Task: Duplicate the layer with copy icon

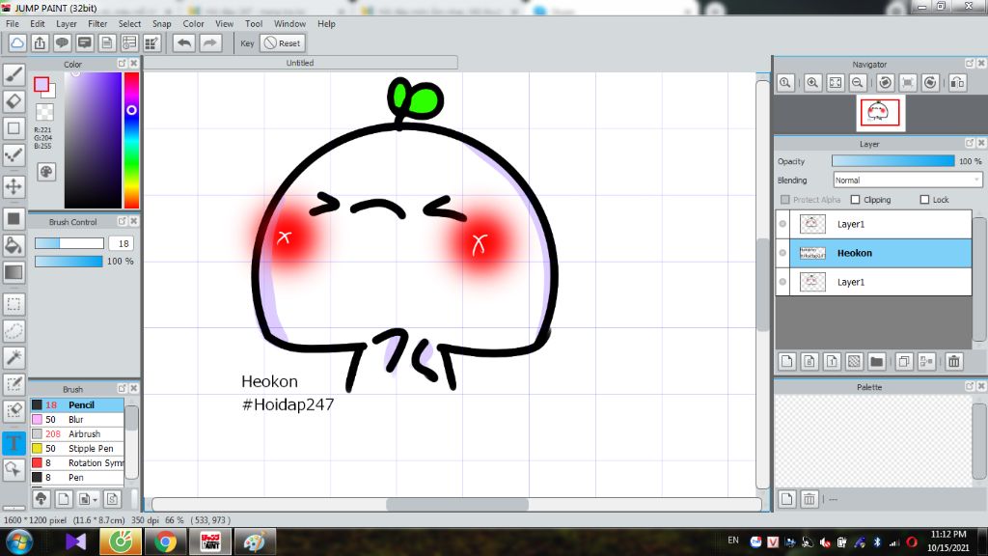Action: point(903,361)
